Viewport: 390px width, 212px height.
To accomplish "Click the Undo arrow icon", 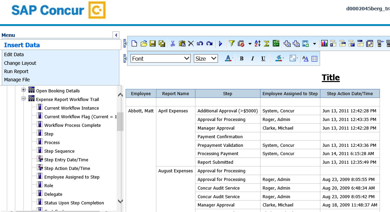I will pos(200,43).
